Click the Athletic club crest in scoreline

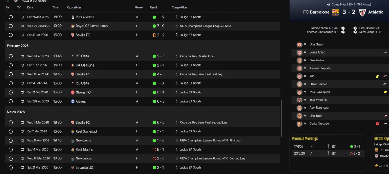(x=362, y=12)
